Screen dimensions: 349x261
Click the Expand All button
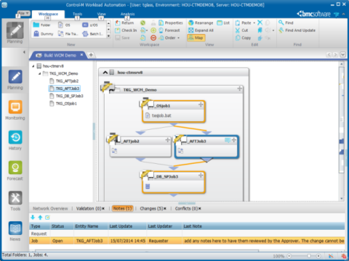[x=200, y=30]
